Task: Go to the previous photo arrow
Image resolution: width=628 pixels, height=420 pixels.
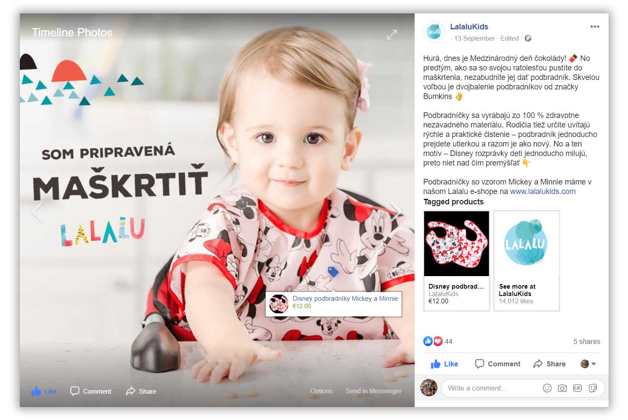Action: coord(38,211)
